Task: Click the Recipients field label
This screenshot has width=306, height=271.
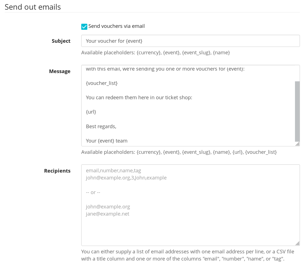Action: click(57, 171)
